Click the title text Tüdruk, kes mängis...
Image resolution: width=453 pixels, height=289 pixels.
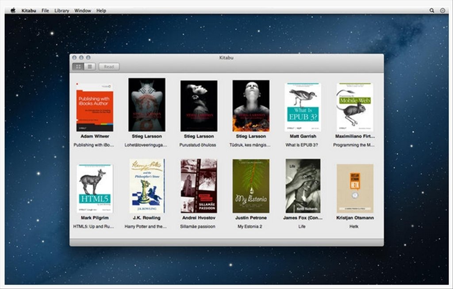click(x=250, y=145)
